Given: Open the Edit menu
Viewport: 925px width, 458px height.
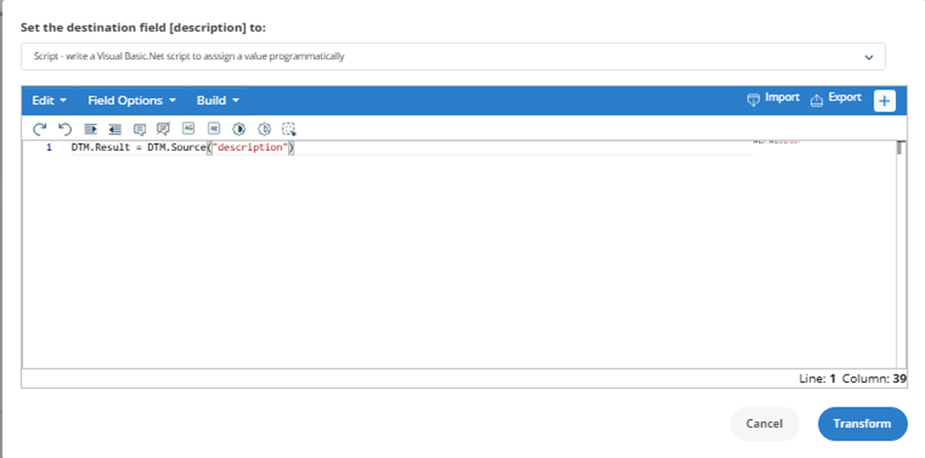Looking at the screenshot, I should 49,101.
